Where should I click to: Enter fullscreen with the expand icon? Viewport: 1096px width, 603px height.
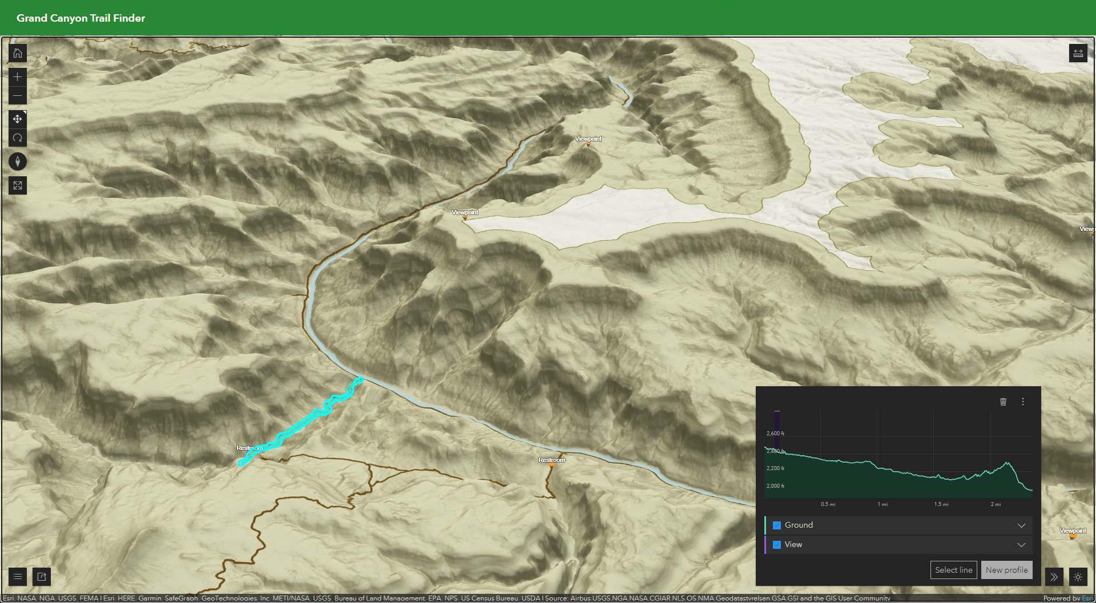(18, 185)
